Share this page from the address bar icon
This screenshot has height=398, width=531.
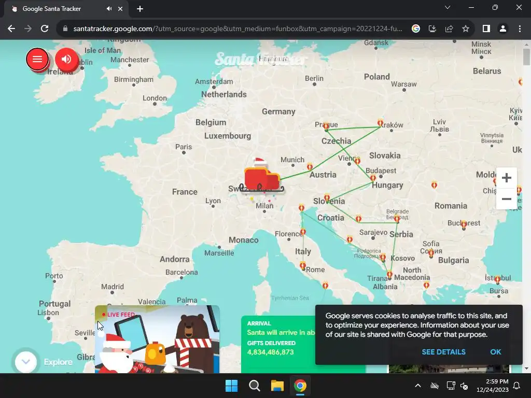point(449,29)
